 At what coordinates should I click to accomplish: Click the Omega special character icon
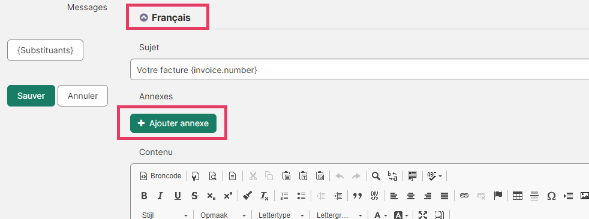tap(551, 196)
